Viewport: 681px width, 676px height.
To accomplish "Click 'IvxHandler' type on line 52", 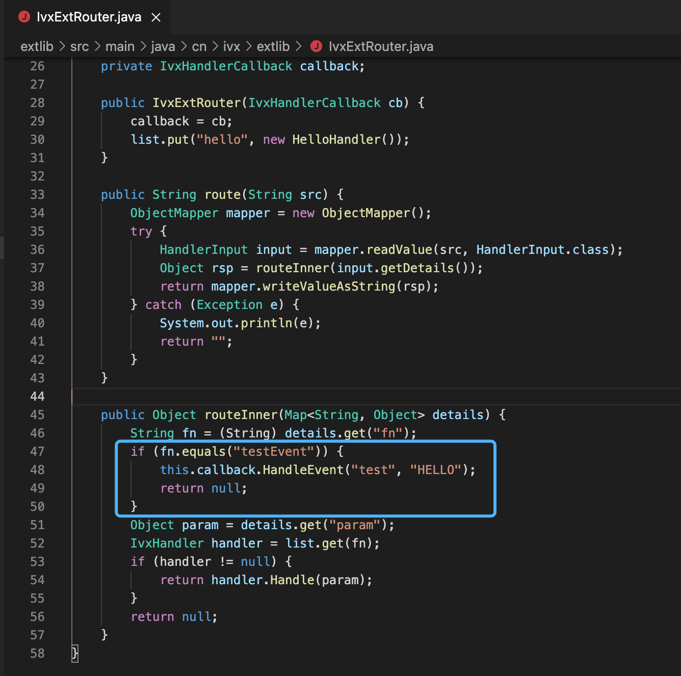I will (x=167, y=543).
